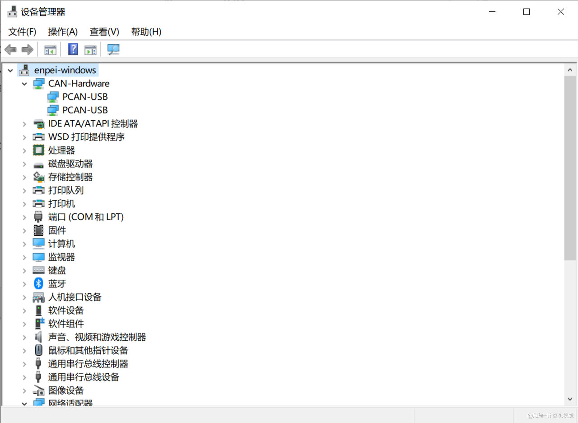Expand the 蓝牙 category
This screenshot has height=423, width=578.
24,284
